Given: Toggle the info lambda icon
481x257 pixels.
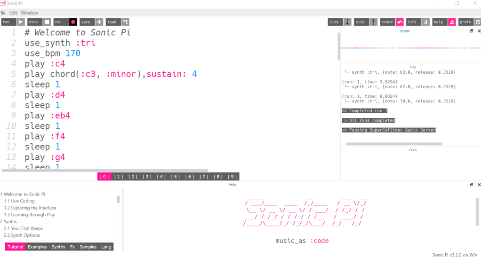Looking at the screenshot, I should click(425, 22).
